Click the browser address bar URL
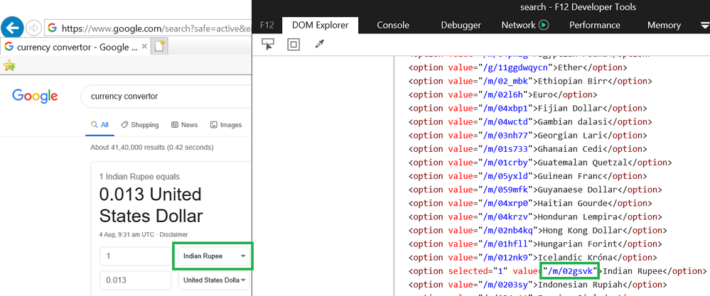710x296 pixels. pyautogui.click(x=156, y=28)
